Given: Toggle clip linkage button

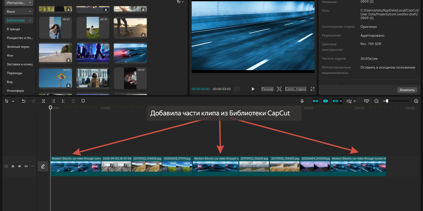Looking at the screenshot, I should pyautogui.click(x=335, y=101).
